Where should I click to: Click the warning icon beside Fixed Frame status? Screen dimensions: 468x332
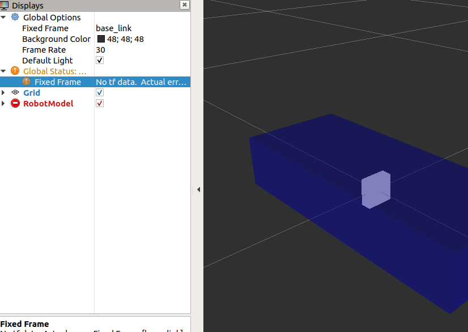pos(26,82)
